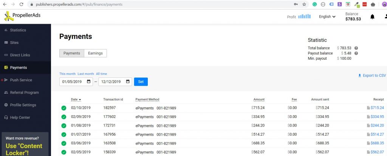Go to Referral Program page

(x=24, y=93)
